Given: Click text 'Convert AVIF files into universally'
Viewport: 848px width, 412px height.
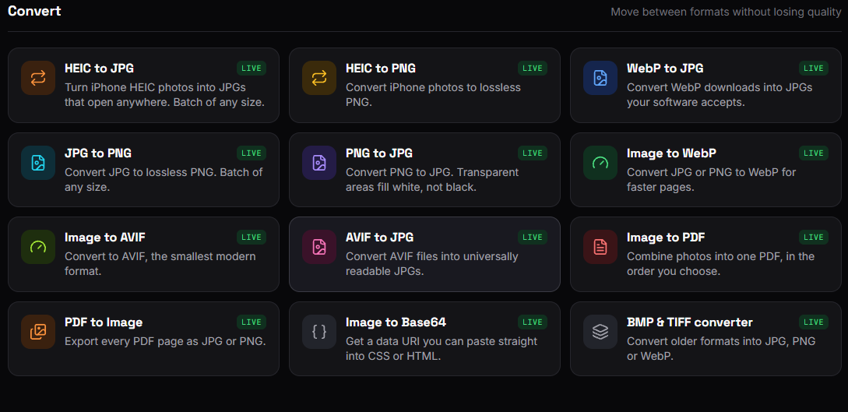Looking at the screenshot, I should pyautogui.click(x=431, y=256).
